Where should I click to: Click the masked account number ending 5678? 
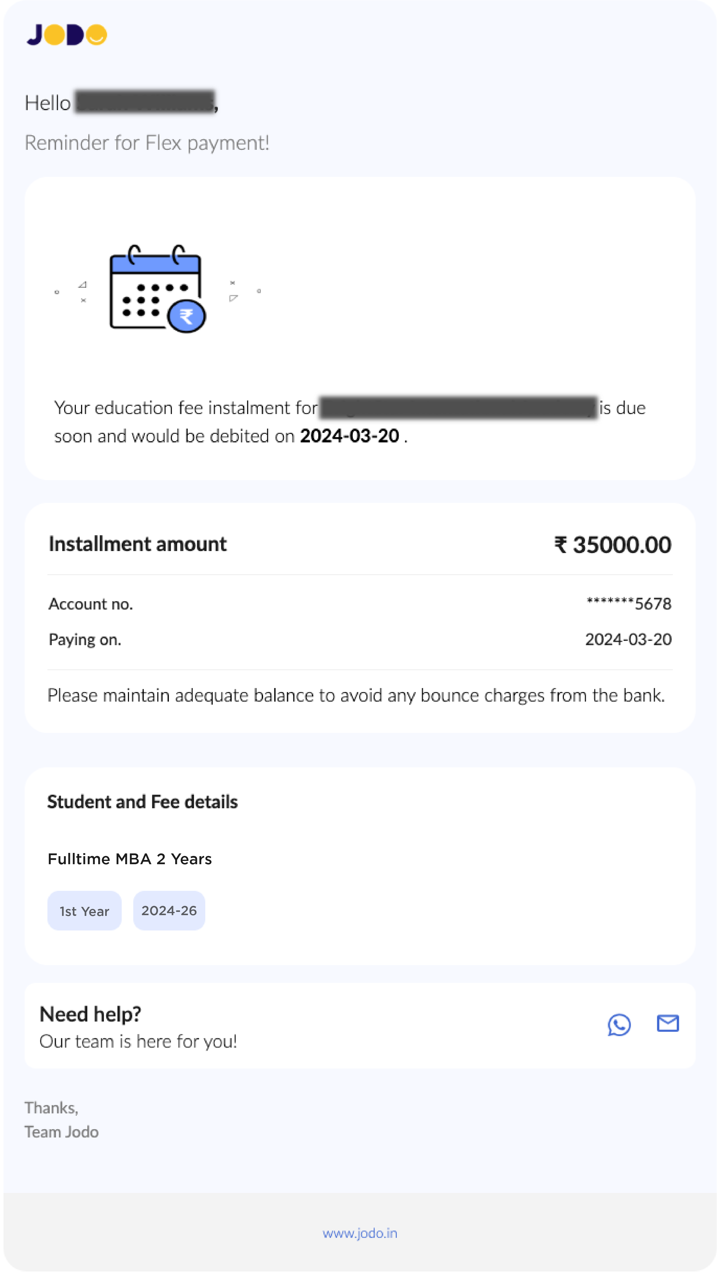pos(629,604)
